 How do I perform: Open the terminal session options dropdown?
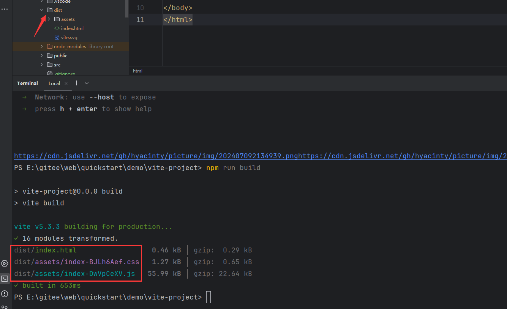tap(87, 83)
